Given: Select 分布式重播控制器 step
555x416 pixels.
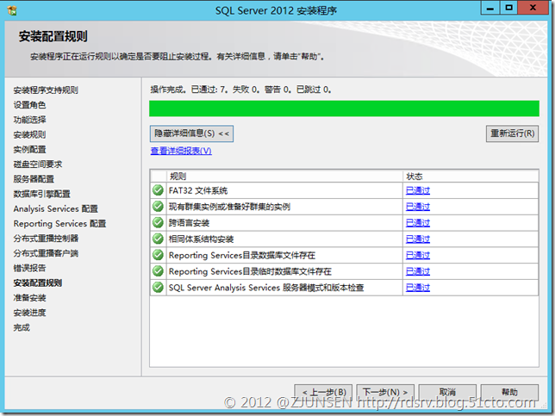Looking at the screenshot, I should (x=46, y=239).
